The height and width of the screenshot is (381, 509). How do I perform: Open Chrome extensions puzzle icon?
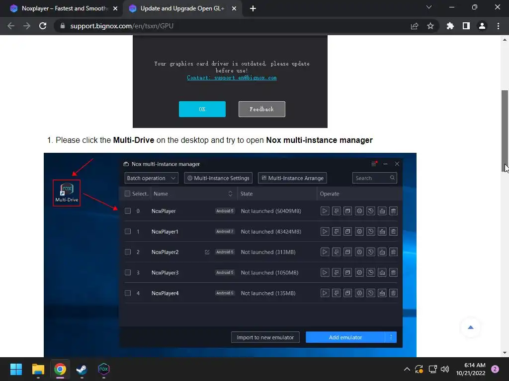point(450,26)
